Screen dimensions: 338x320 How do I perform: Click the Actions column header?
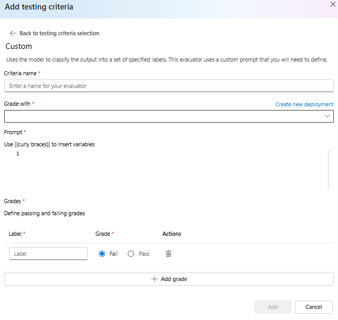(x=172, y=234)
